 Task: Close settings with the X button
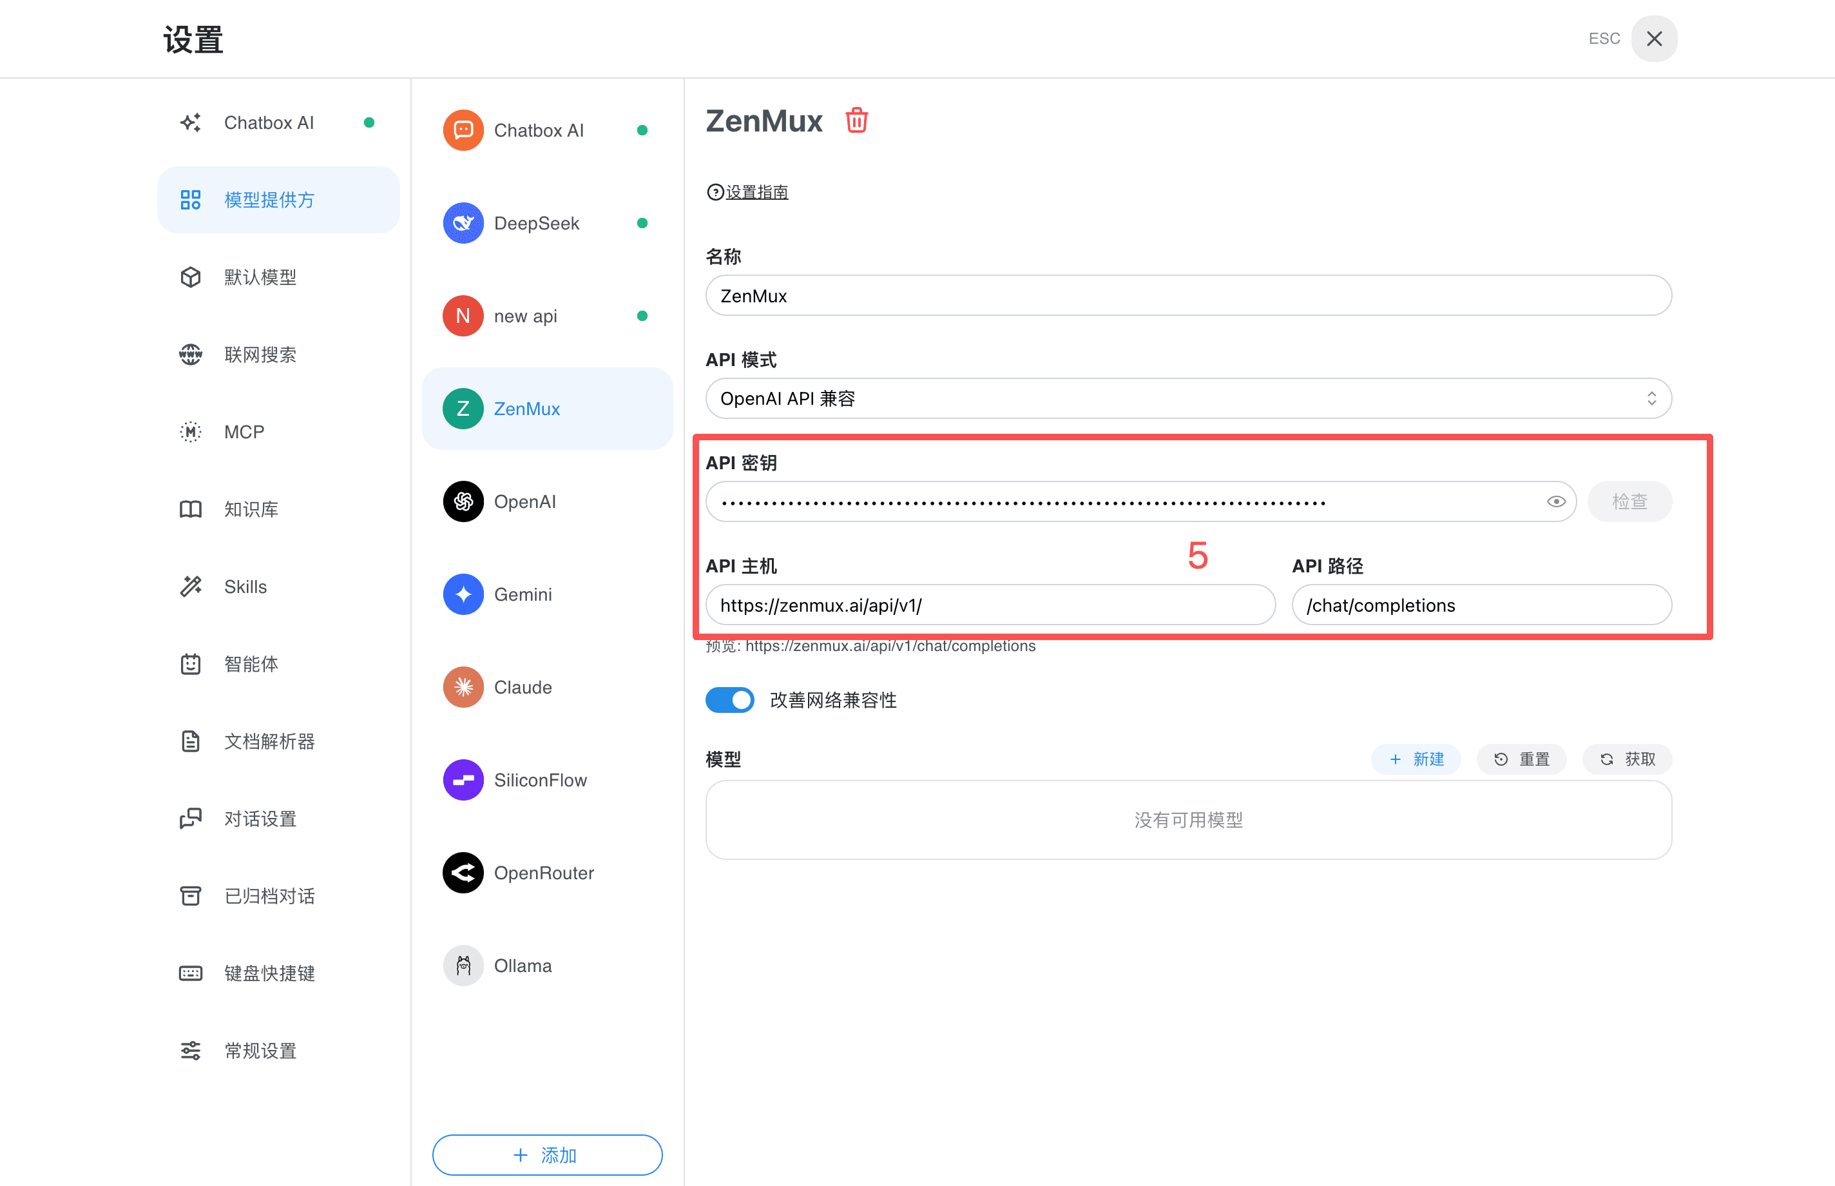1654,39
